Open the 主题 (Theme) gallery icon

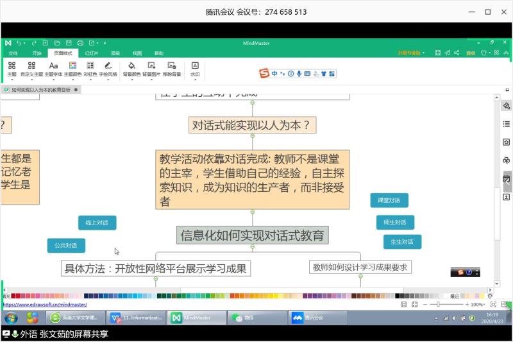12,65
